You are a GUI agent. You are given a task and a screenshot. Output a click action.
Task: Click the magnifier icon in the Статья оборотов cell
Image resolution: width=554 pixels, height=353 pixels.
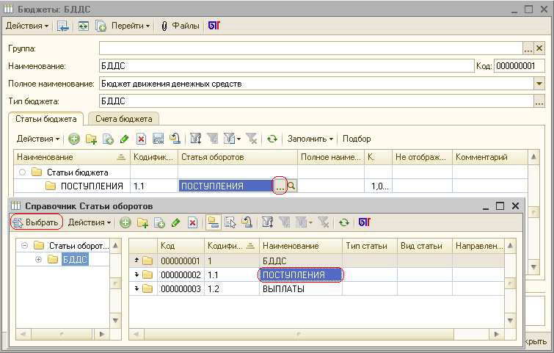(291, 186)
